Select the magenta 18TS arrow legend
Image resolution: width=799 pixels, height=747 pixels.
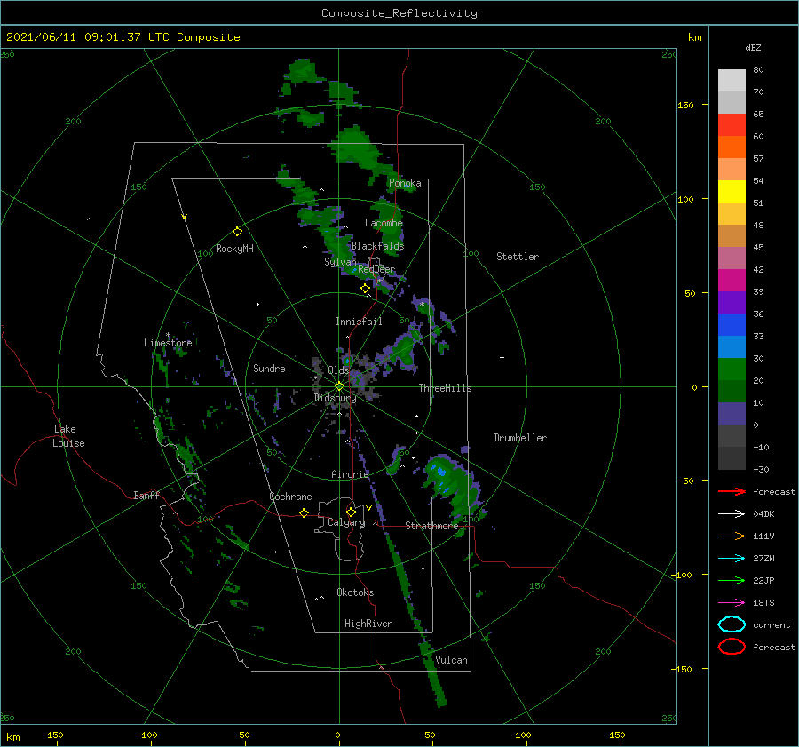pyautogui.click(x=732, y=603)
